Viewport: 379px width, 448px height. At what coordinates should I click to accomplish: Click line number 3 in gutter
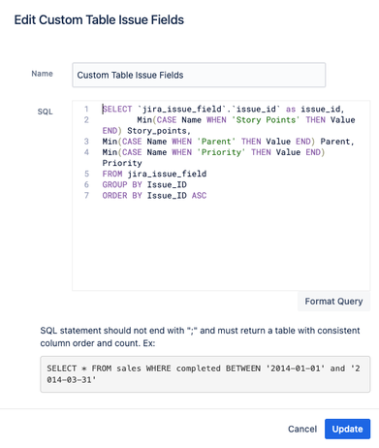(86, 142)
